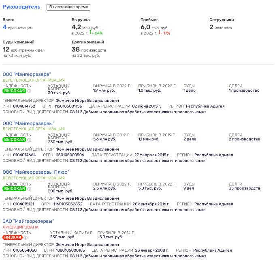Click info icon beside Майгеорезервы ВЫСОКАЯ badge
275x263 pixels.
click(29, 140)
